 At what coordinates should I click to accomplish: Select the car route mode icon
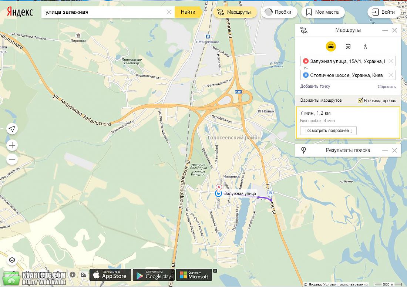coord(331,47)
